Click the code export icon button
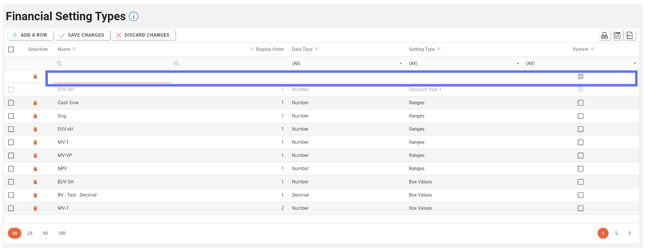645x251 pixels. tap(618, 35)
